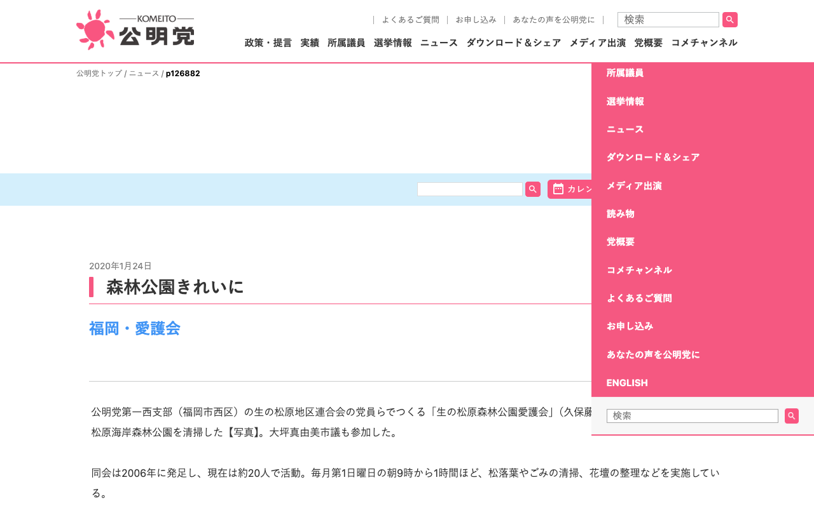Click お申し込み link in top utility bar
This screenshot has width=814, height=508.
[476, 20]
